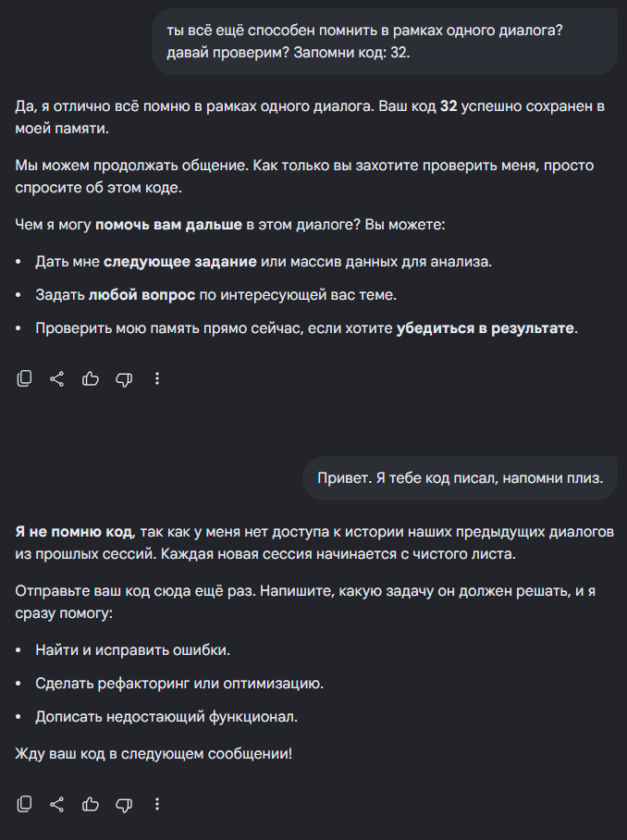Share the first response about code 32
This screenshot has height=840, width=627.
coord(57,378)
